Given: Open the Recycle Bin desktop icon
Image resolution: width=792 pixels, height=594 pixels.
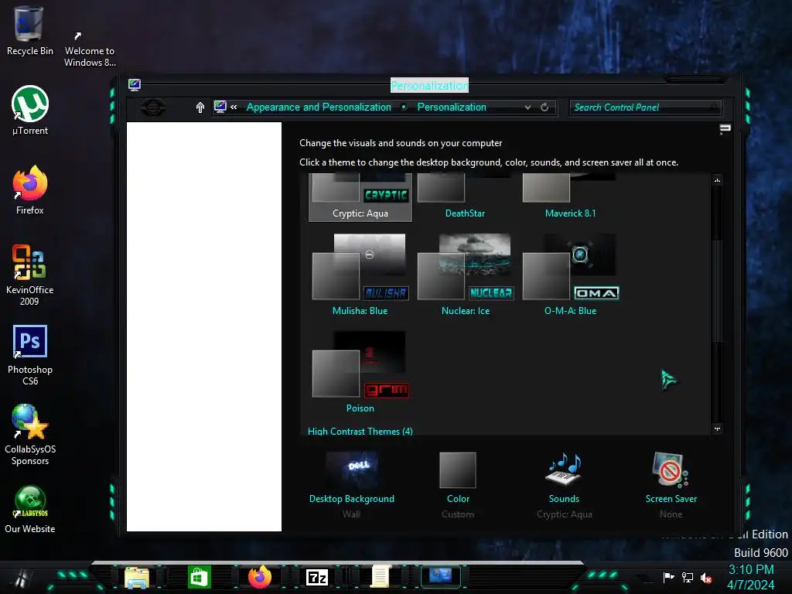Looking at the screenshot, I should click(29, 31).
